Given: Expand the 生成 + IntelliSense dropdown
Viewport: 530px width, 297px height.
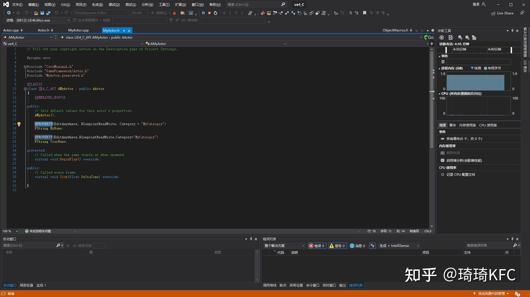Looking at the screenshot, I should (418, 246).
